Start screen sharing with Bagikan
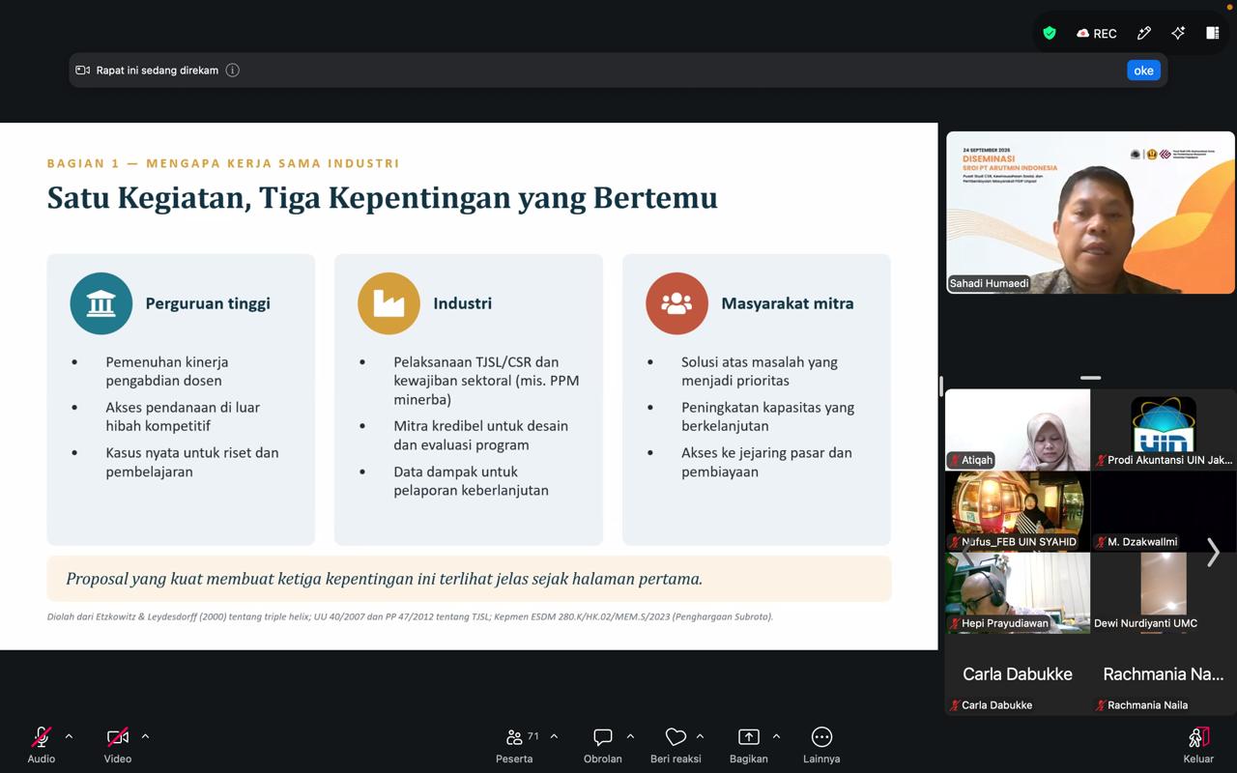Screen dimensions: 1237x773 (749, 745)
